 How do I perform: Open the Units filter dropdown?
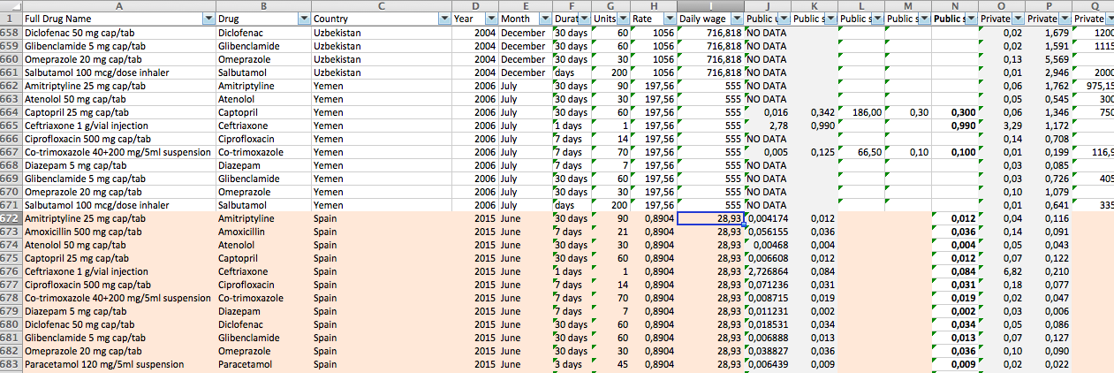pos(623,19)
